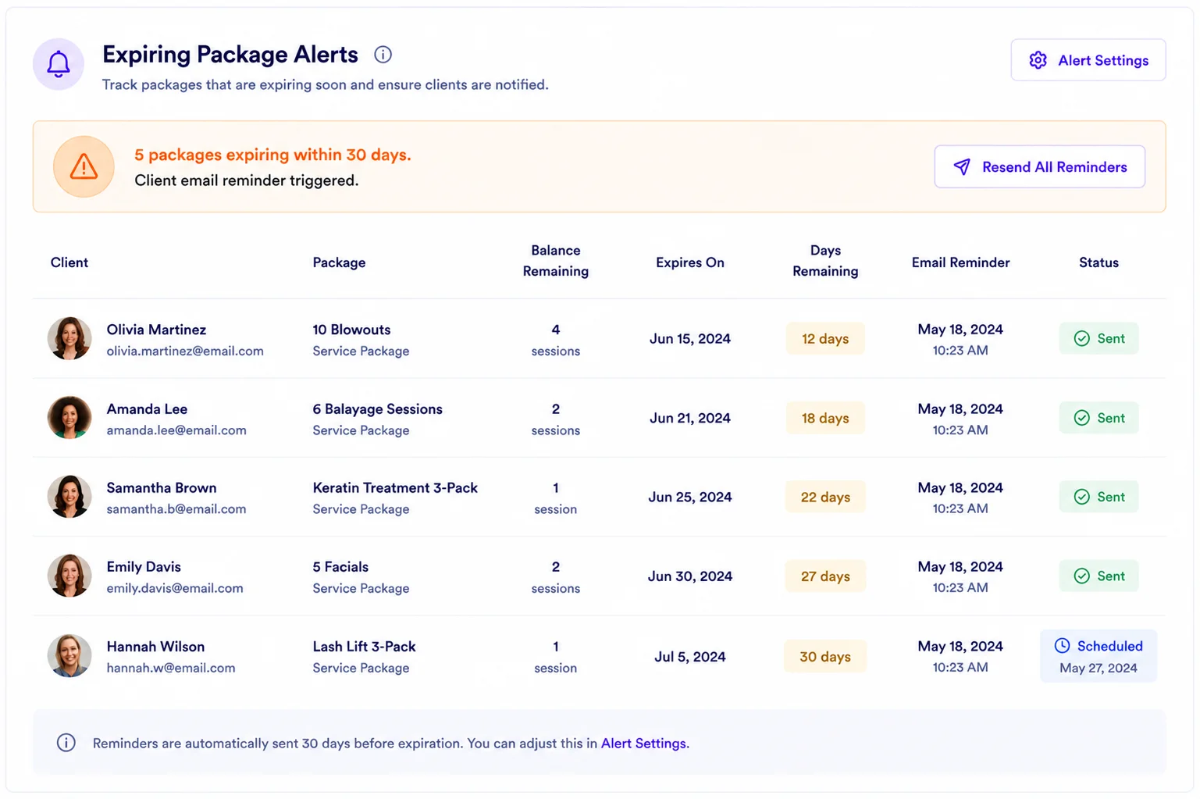Click the Sent check icon in Samantha Brown row
1200x799 pixels.
pos(1081,497)
